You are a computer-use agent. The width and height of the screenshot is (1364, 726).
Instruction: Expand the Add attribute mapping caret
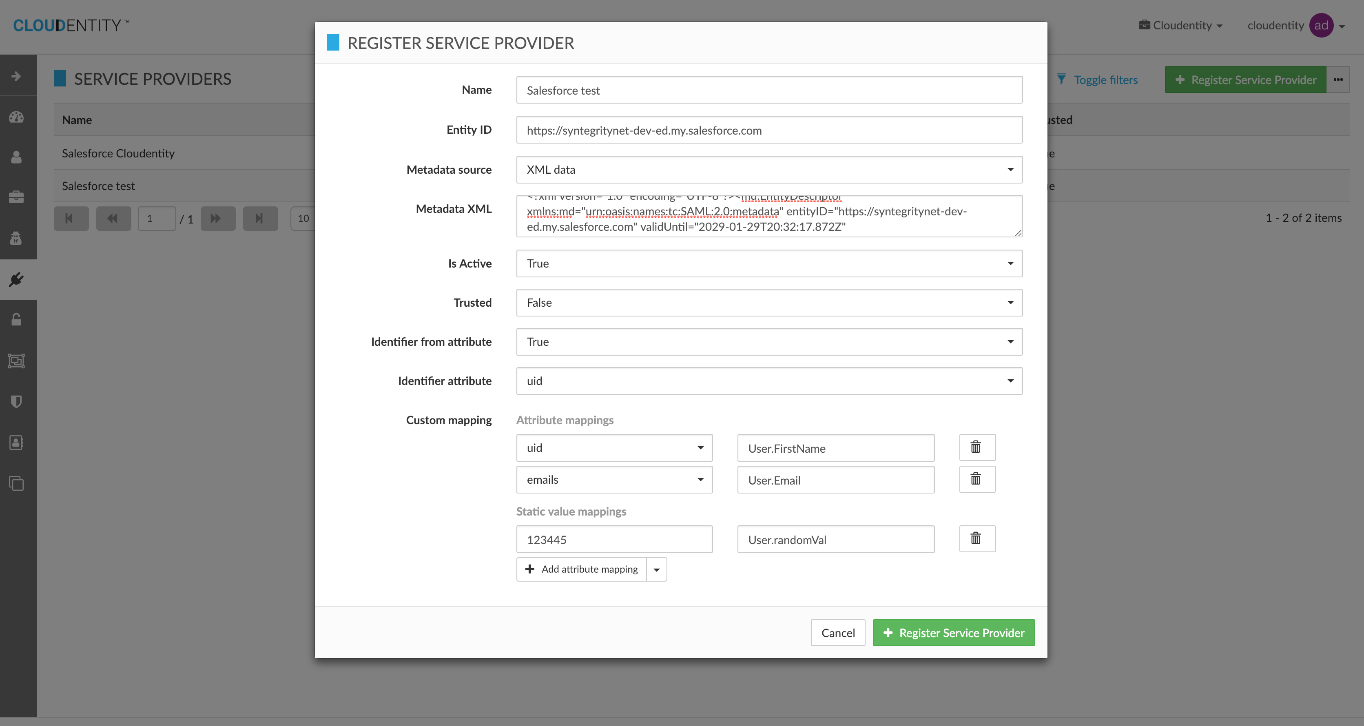click(657, 569)
